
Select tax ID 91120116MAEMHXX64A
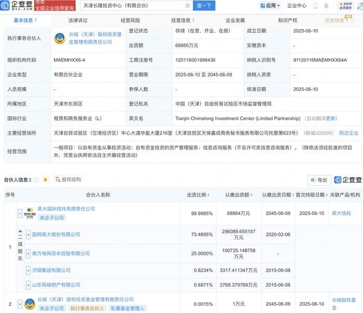pos(320,60)
